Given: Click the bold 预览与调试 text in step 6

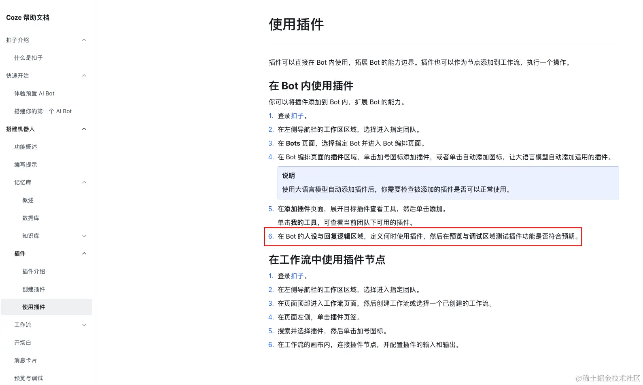Looking at the screenshot, I should coord(466,236).
